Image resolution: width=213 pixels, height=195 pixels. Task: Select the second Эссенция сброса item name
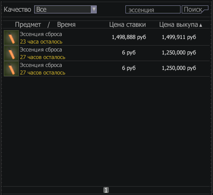[41, 50]
